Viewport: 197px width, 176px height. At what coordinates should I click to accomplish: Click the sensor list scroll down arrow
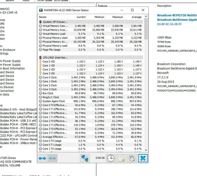[x=146, y=150]
